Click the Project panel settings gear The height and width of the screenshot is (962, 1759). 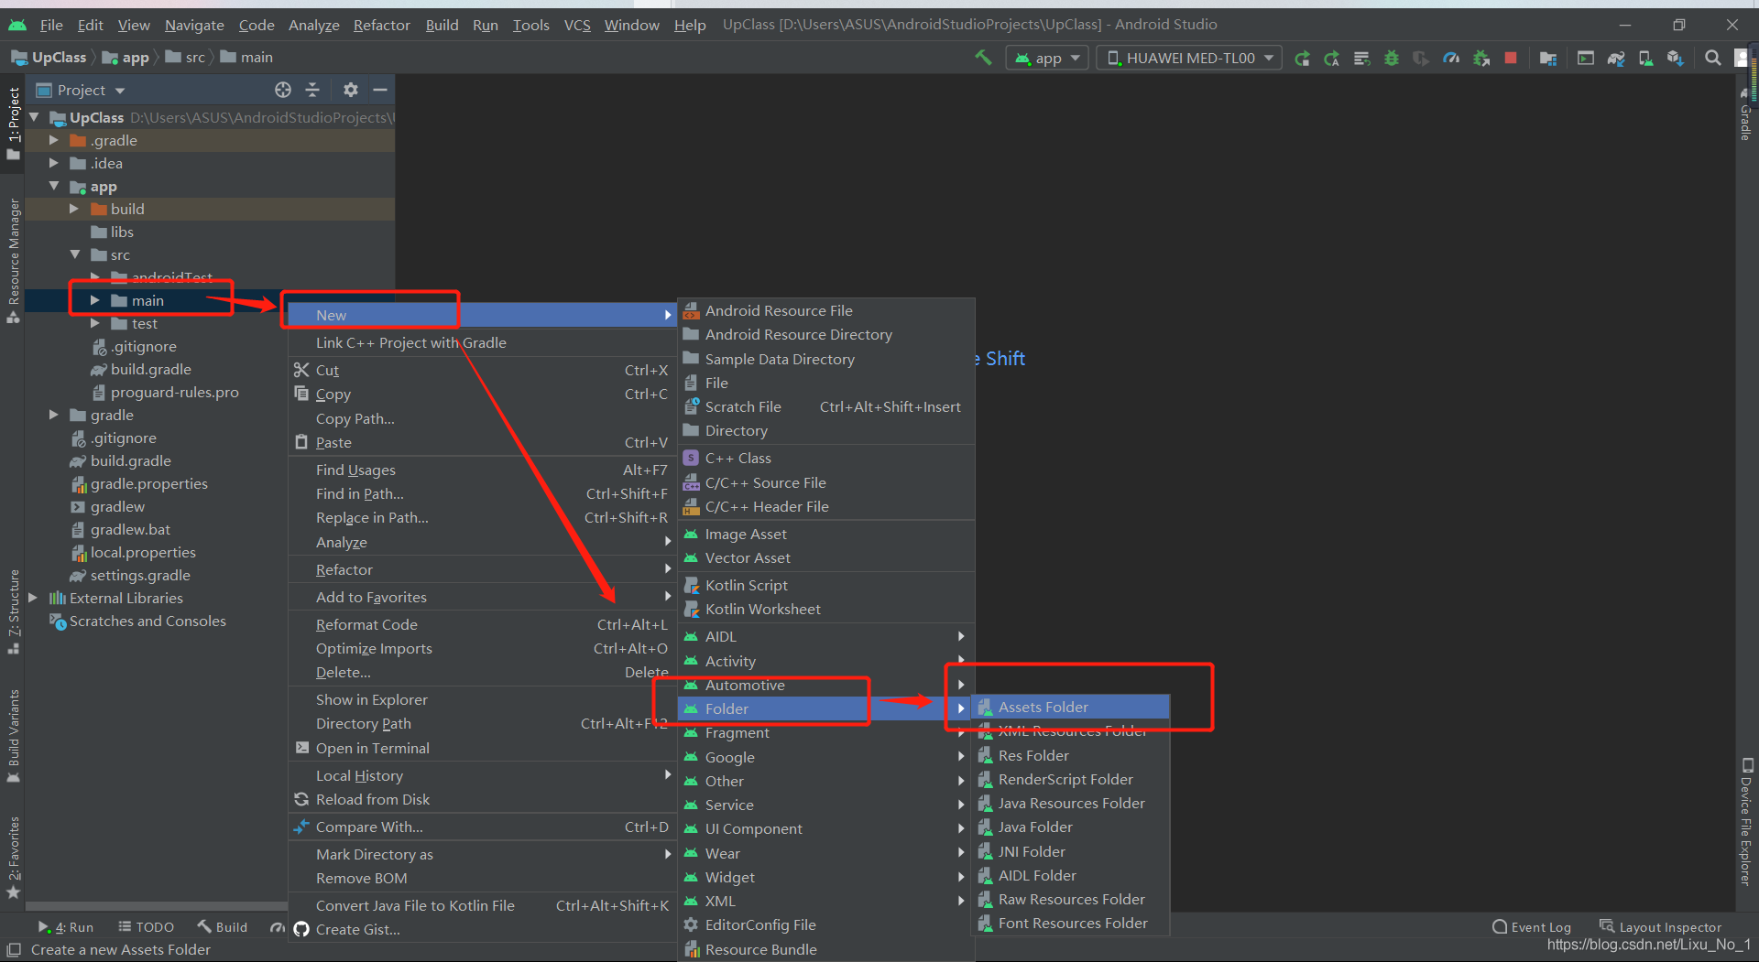(x=350, y=90)
